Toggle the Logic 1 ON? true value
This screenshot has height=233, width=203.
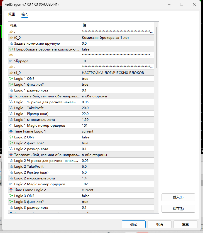click(117, 79)
